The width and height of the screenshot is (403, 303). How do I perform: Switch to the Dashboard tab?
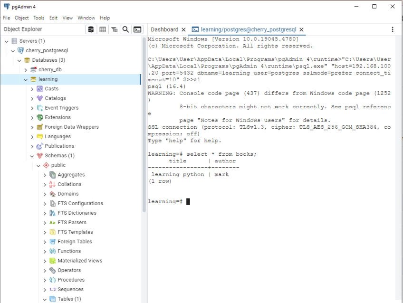point(164,29)
